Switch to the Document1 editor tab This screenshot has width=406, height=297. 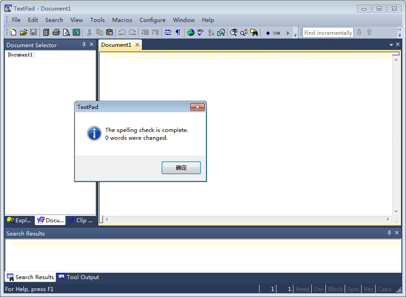[116, 45]
